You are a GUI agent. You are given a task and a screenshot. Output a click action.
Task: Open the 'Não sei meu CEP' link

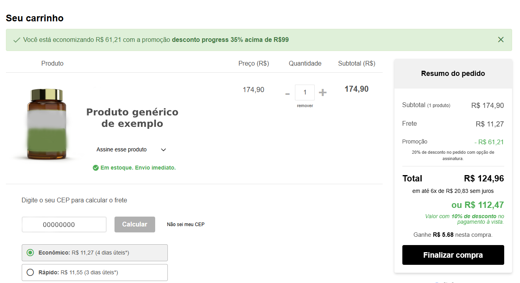[x=185, y=224]
